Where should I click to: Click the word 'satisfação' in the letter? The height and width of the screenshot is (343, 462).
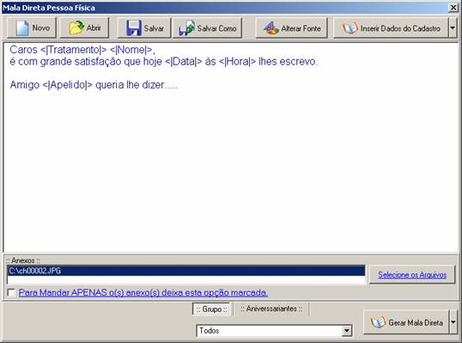[98, 62]
